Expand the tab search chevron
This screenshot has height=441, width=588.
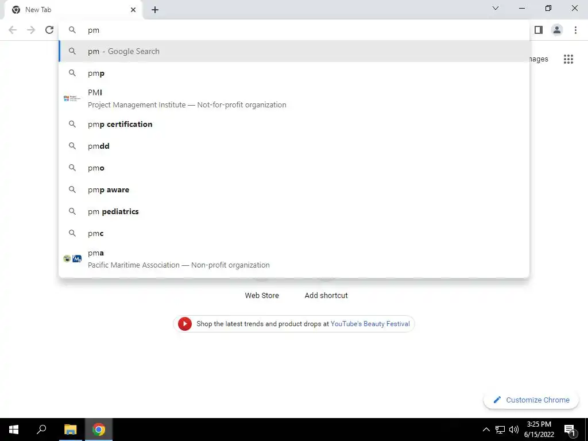496,8
